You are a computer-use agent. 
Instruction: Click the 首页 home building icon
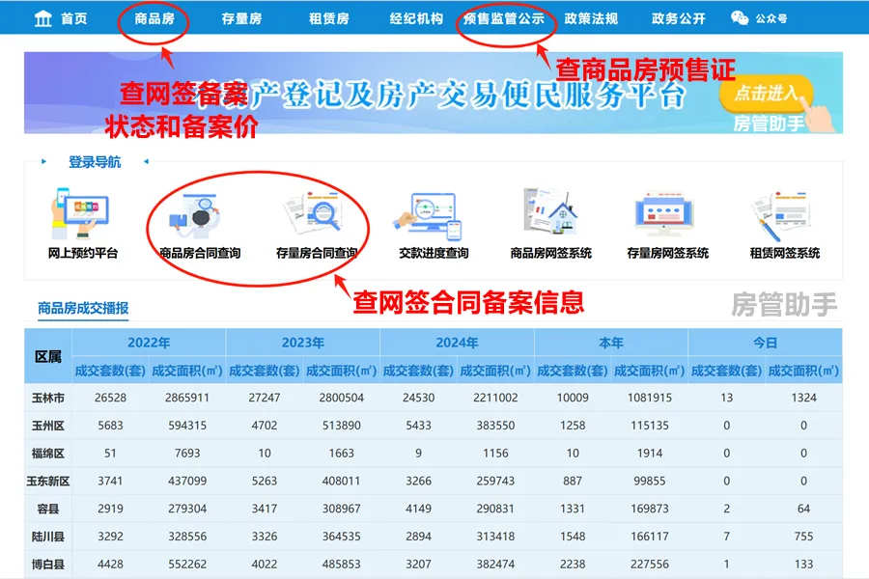(x=43, y=18)
